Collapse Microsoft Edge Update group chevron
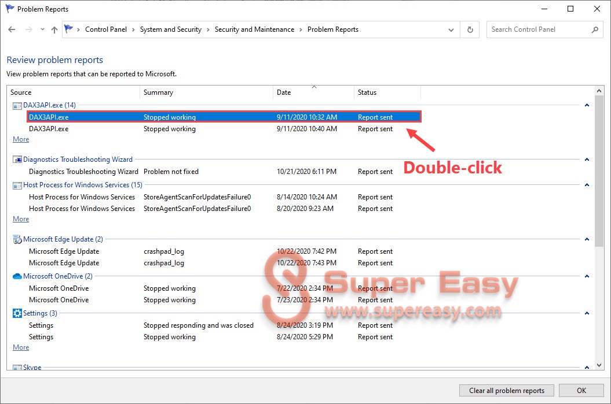The width and height of the screenshot is (611, 404). click(587, 239)
